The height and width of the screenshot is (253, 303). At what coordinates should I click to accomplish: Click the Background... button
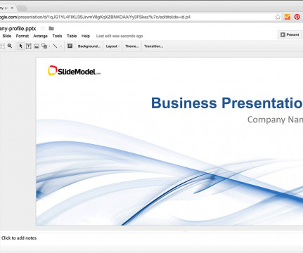[89, 46]
